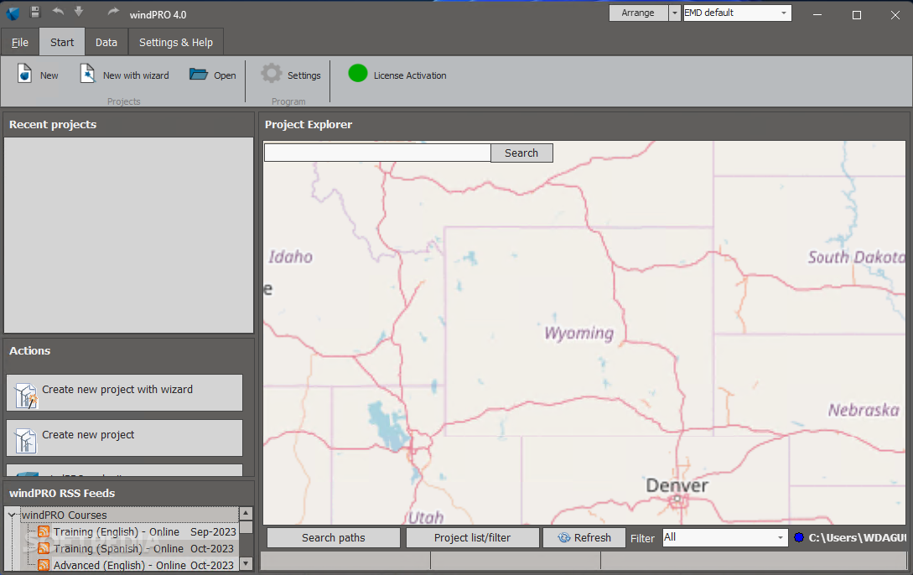Click the New project document icon
This screenshot has width=913, height=575.
tap(24, 74)
